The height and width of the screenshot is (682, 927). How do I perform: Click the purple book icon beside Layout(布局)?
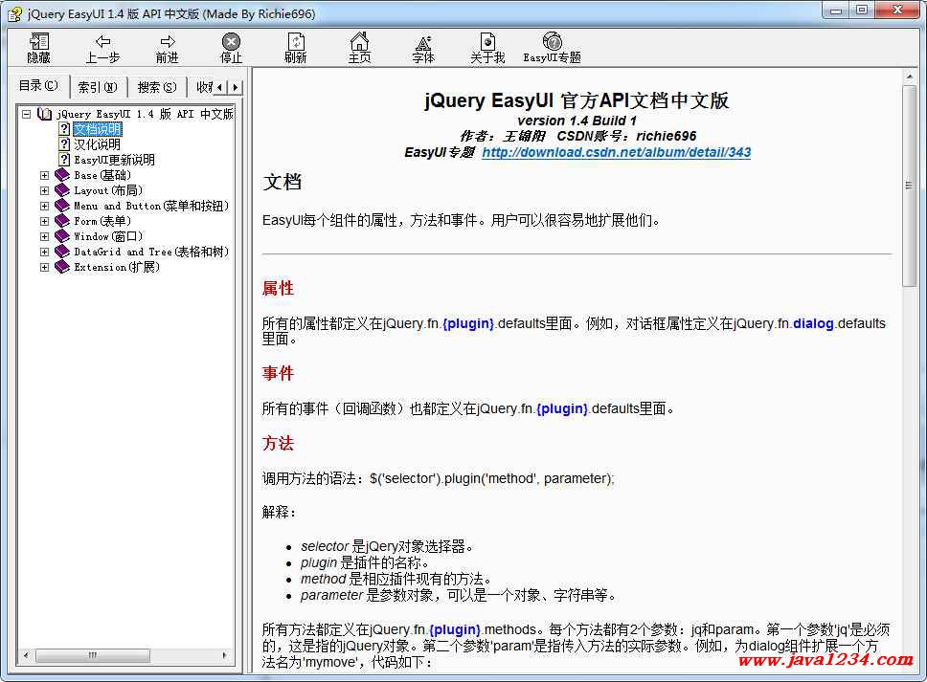tap(62, 190)
